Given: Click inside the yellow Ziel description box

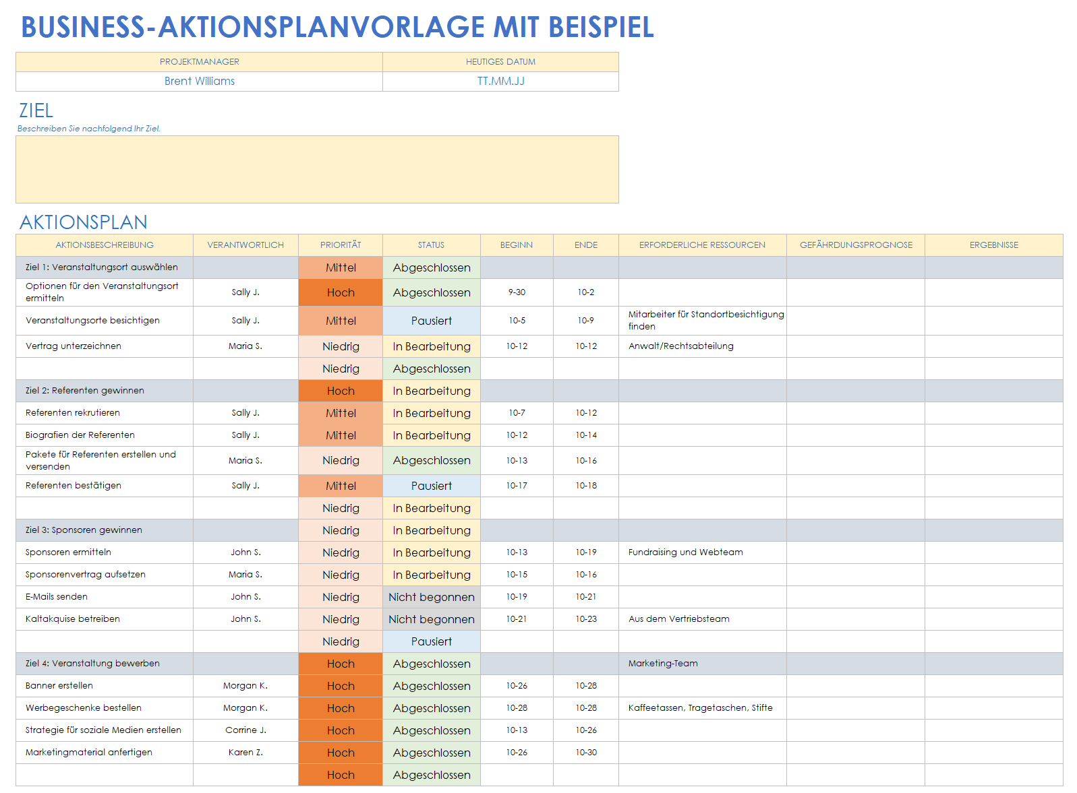Looking at the screenshot, I should coord(317,169).
